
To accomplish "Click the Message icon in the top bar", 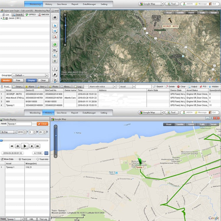I will point(197,4).
